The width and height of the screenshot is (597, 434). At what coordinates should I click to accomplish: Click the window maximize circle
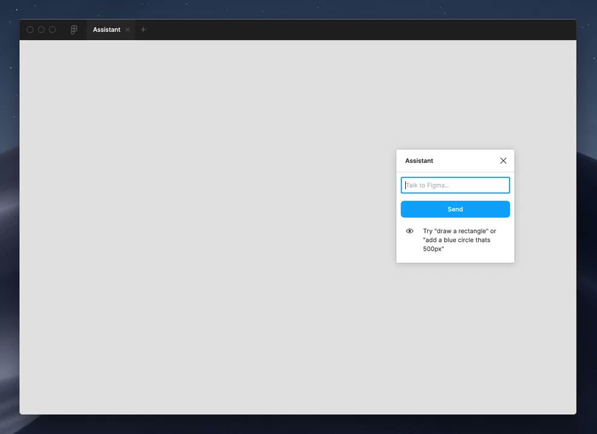(x=52, y=30)
